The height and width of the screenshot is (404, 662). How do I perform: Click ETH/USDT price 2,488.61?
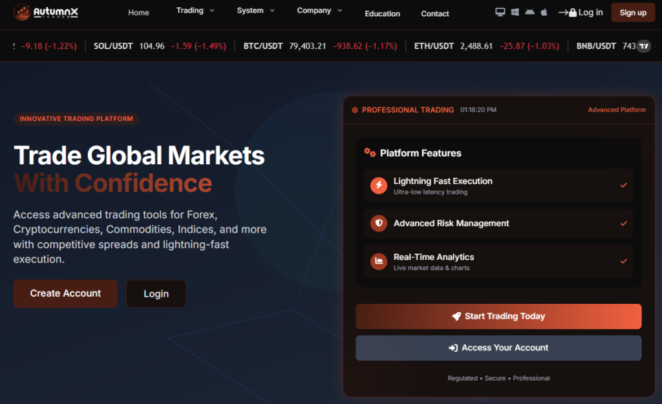[x=476, y=46]
